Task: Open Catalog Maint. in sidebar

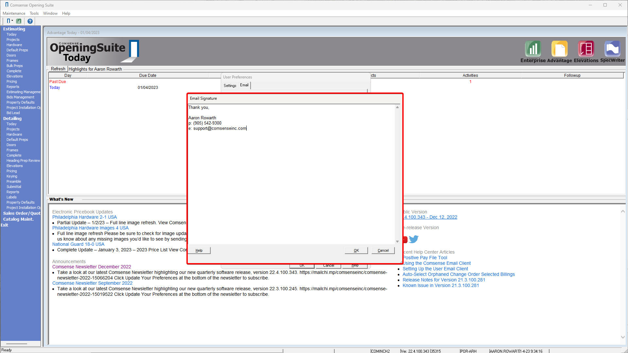Action: pyautogui.click(x=18, y=219)
